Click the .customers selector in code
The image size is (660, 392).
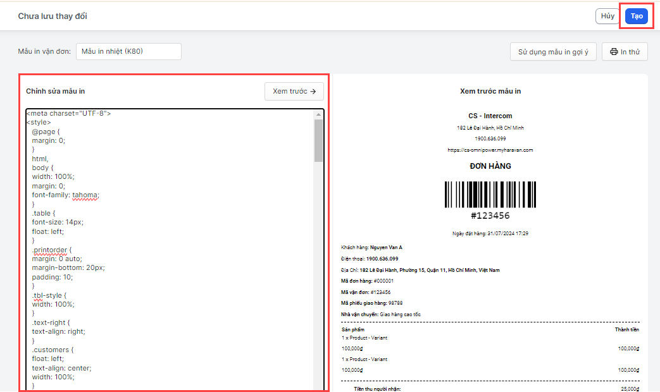(x=51, y=350)
